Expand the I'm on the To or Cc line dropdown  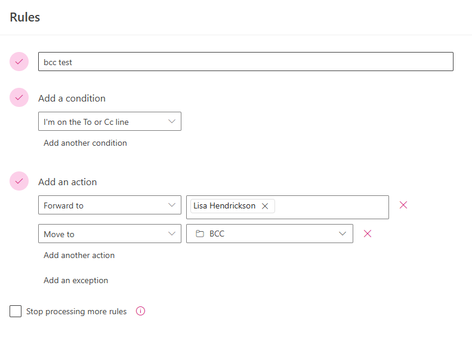point(110,121)
